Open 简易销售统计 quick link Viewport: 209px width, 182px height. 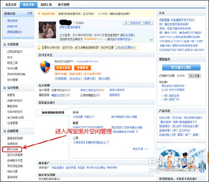(x=15, y=32)
